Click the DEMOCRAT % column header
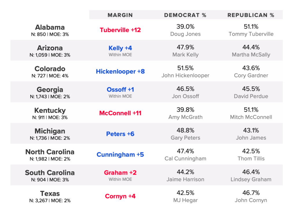This screenshot has height=208, width=293. 185,15
